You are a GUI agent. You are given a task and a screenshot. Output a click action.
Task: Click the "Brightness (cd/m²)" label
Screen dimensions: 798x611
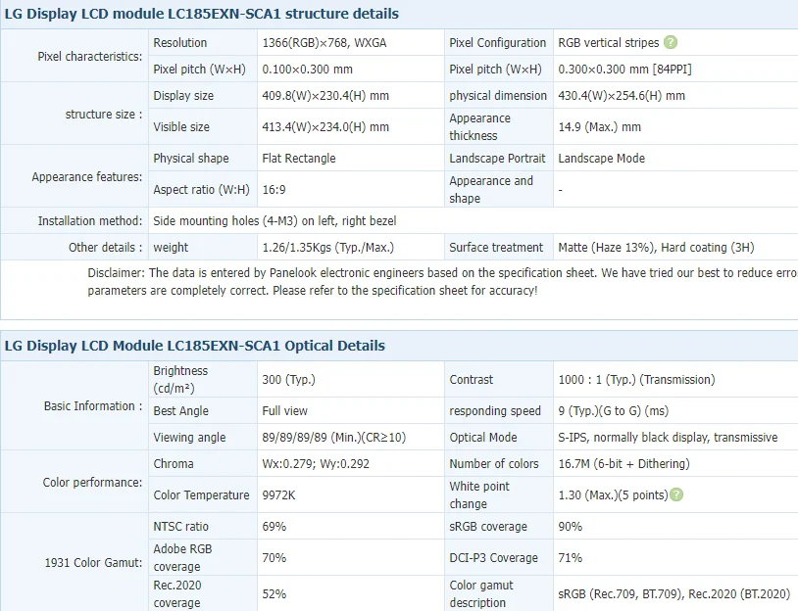180,380
